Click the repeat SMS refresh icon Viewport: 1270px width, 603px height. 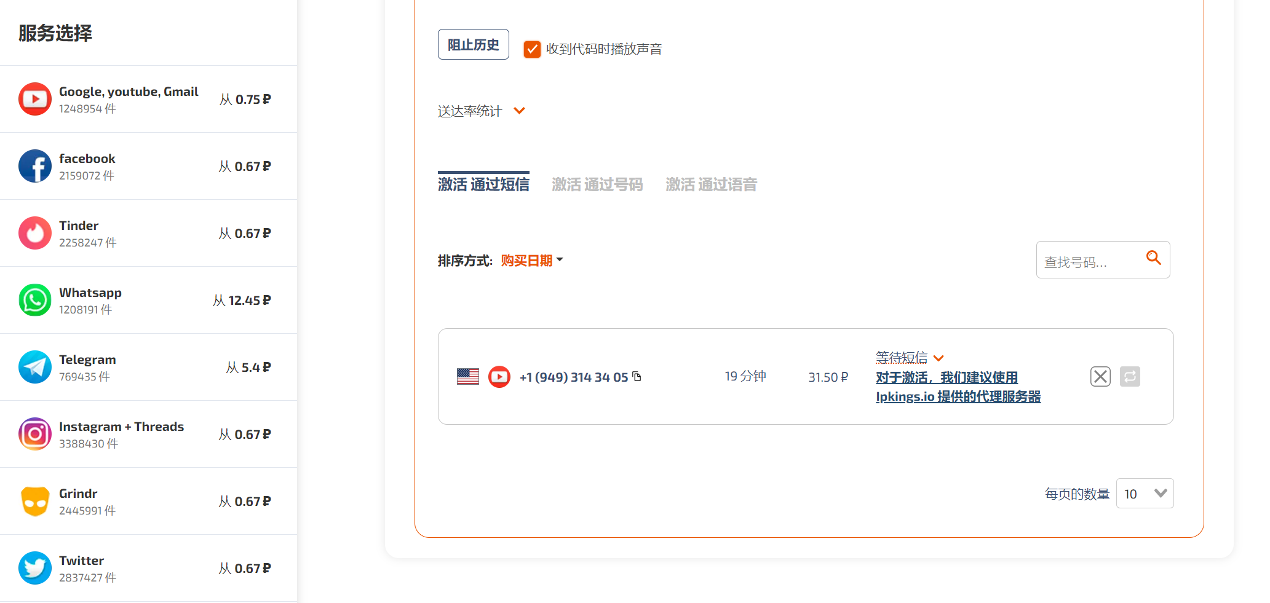click(x=1130, y=376)
